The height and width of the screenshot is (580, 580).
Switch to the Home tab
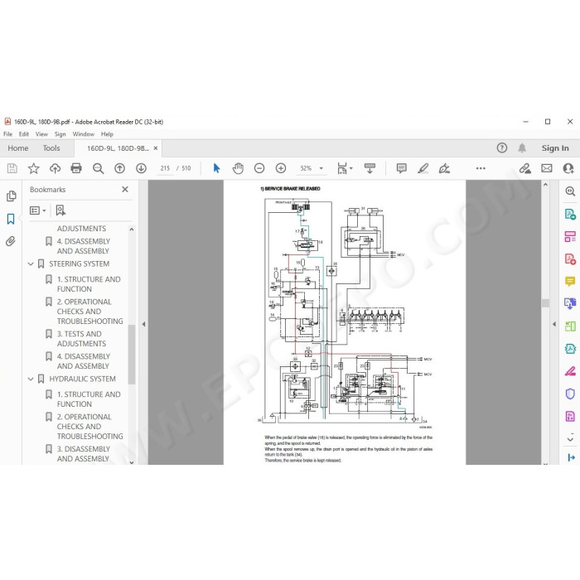click(x=17, y=148)
